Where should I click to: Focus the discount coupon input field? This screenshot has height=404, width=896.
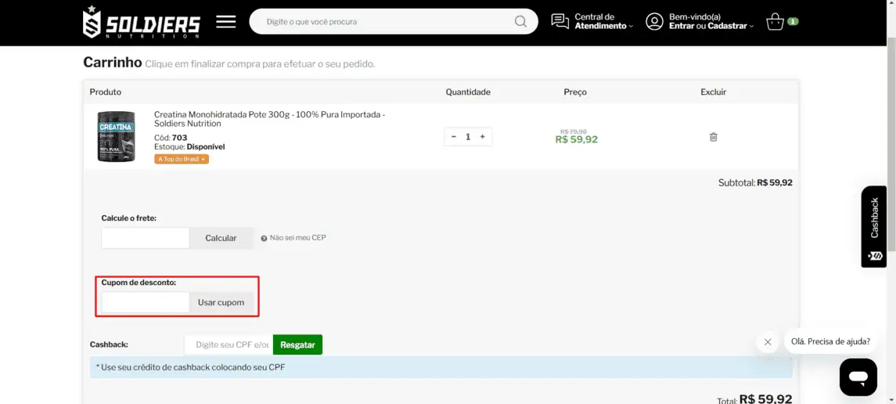click(145, 302)
